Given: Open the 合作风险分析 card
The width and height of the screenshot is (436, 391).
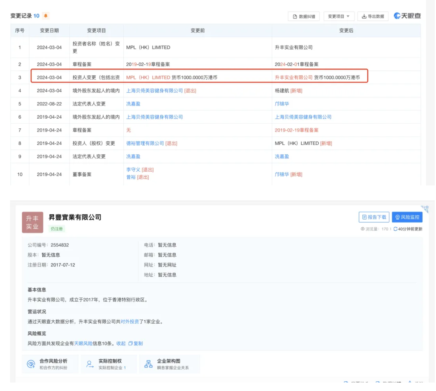Looking at the screenshot, I should click(50, 364).
